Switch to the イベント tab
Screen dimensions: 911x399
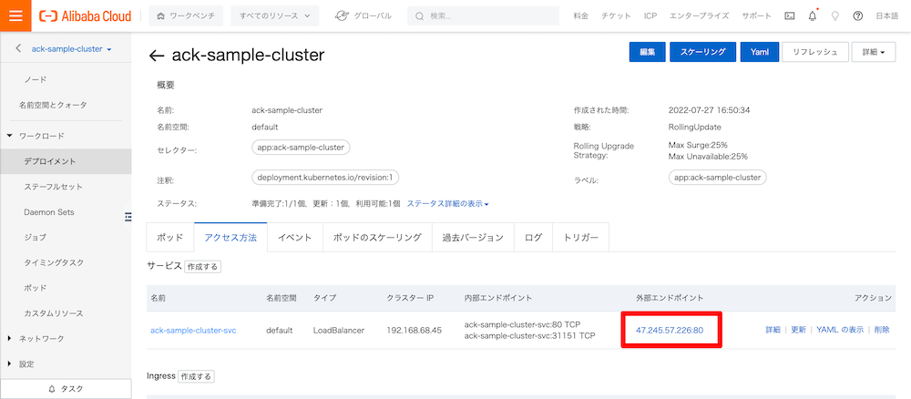[x=294, y=238]
